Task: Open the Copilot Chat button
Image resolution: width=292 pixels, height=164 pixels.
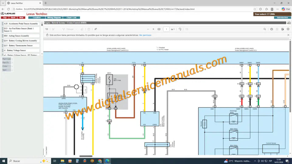Action: click(286, 9)
